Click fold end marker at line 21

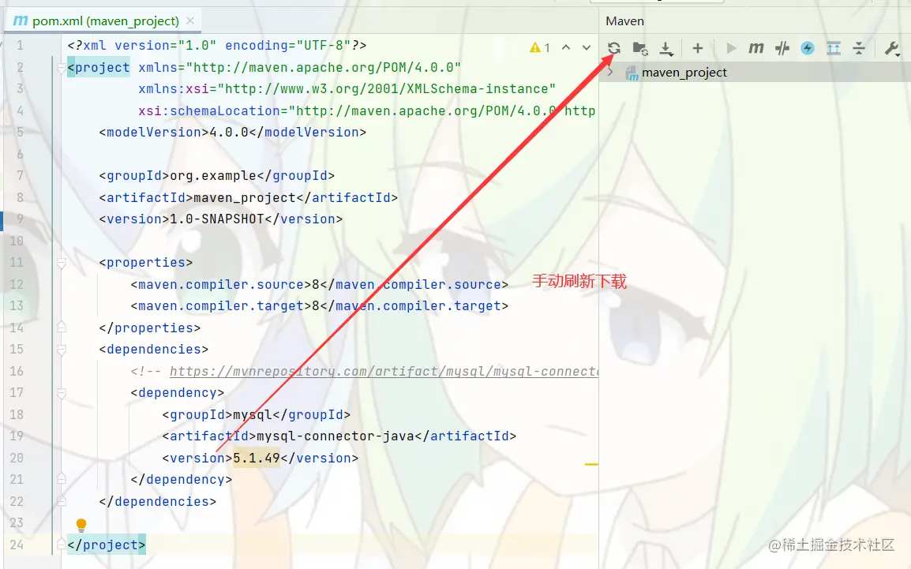click(x=61, y=479)
